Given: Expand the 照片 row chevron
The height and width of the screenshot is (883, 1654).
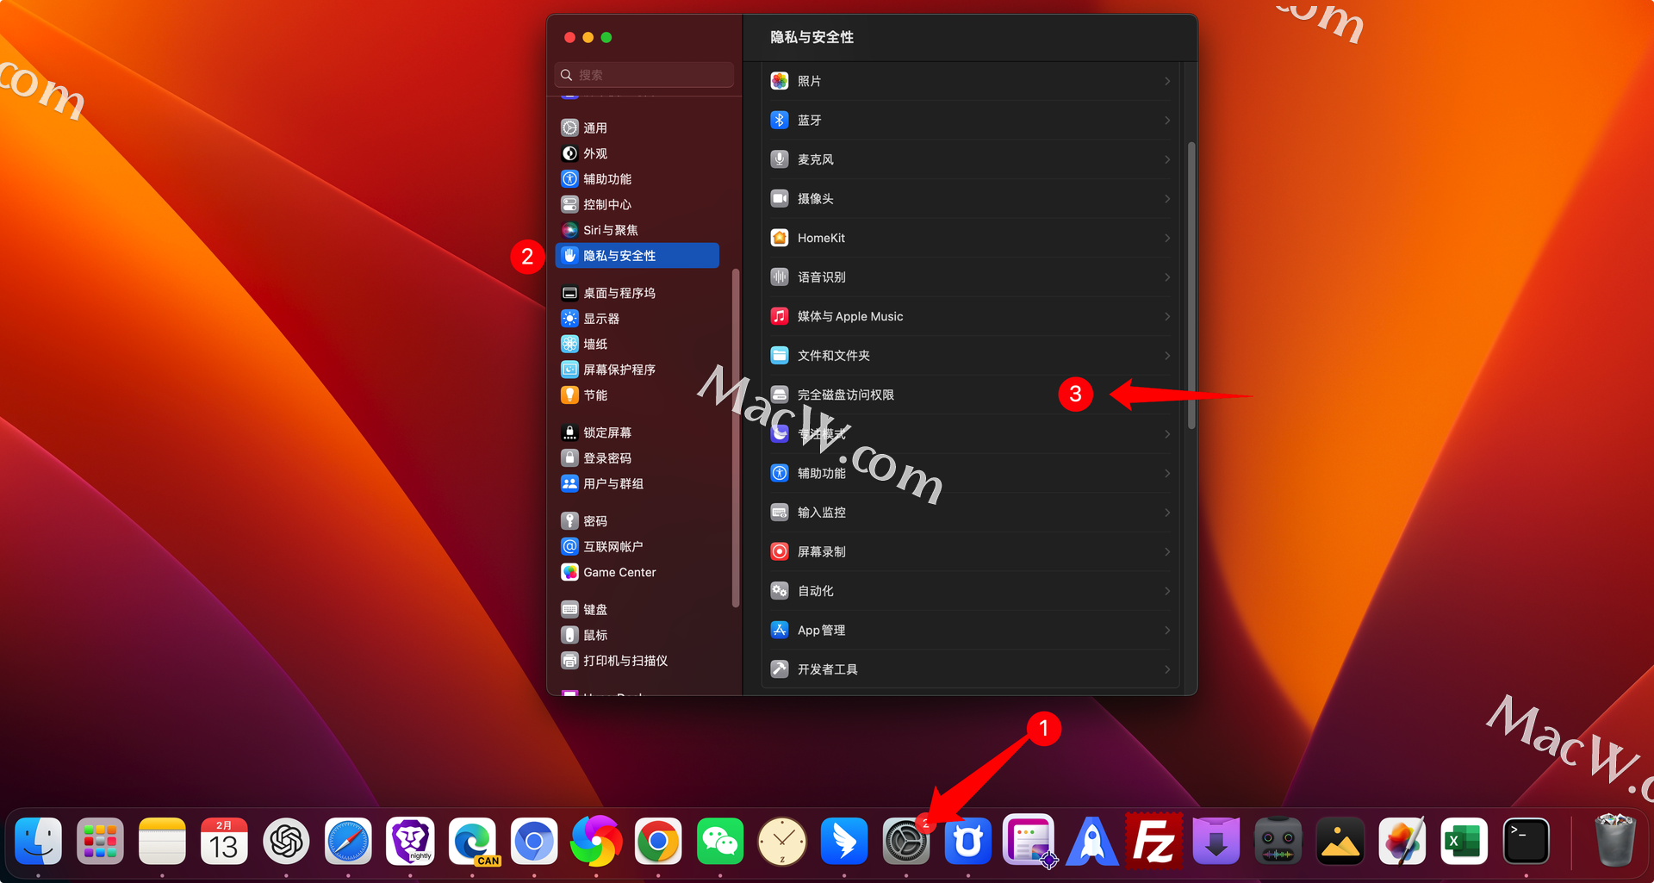Looking at the screenshot, I should coord(1167,81).
